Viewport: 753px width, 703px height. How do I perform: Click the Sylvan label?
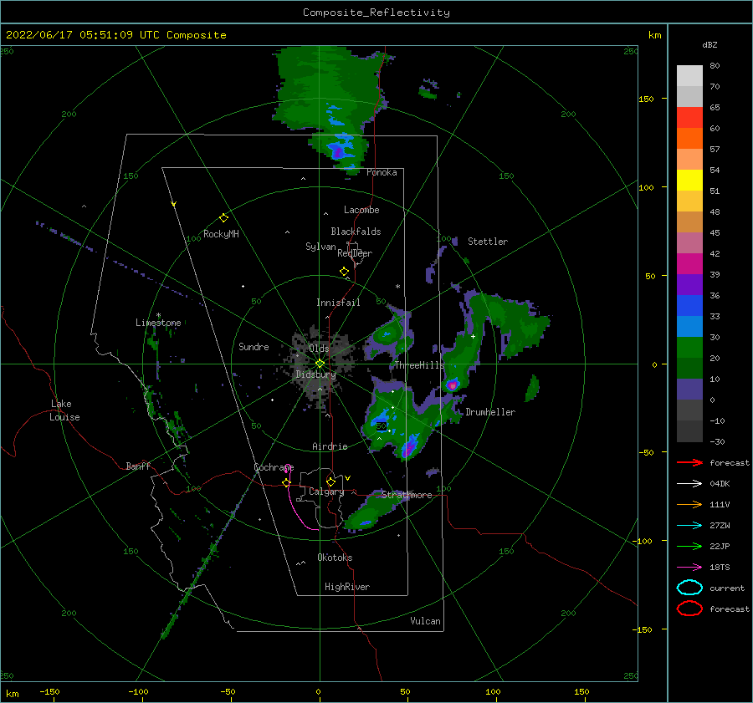(320, 247)
